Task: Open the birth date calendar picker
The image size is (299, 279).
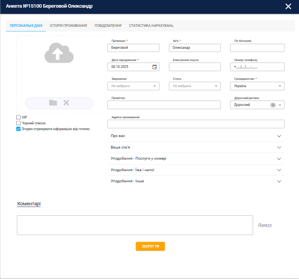Action: pos(155,67)
